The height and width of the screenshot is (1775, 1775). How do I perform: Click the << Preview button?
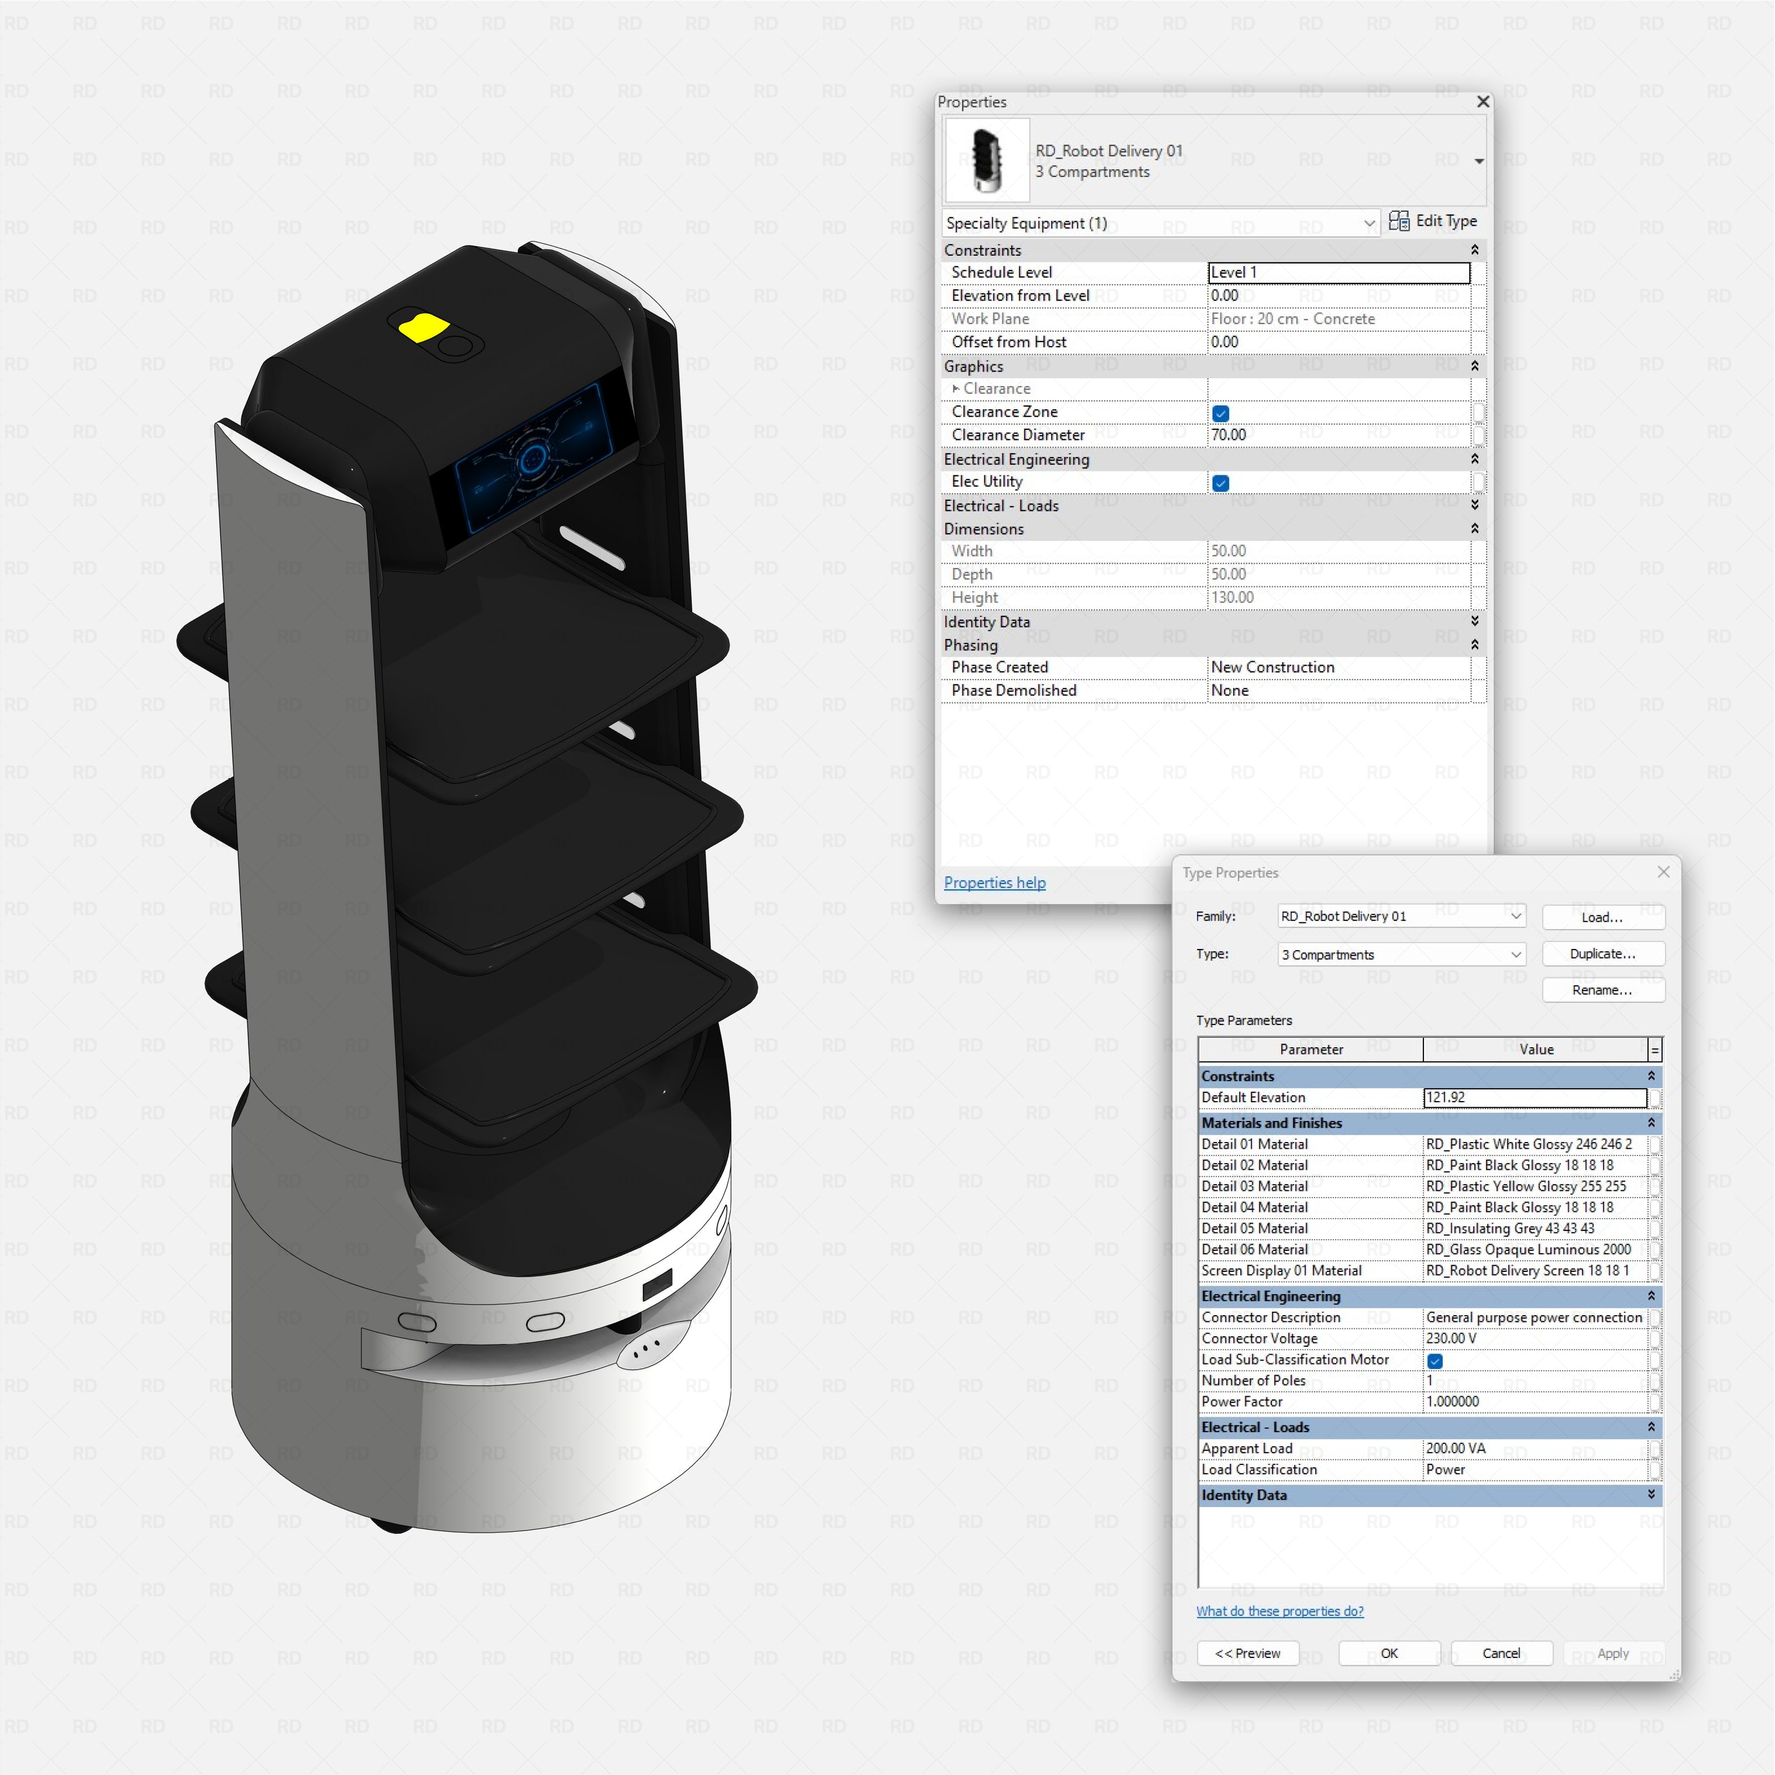tap(1247, 1654)
